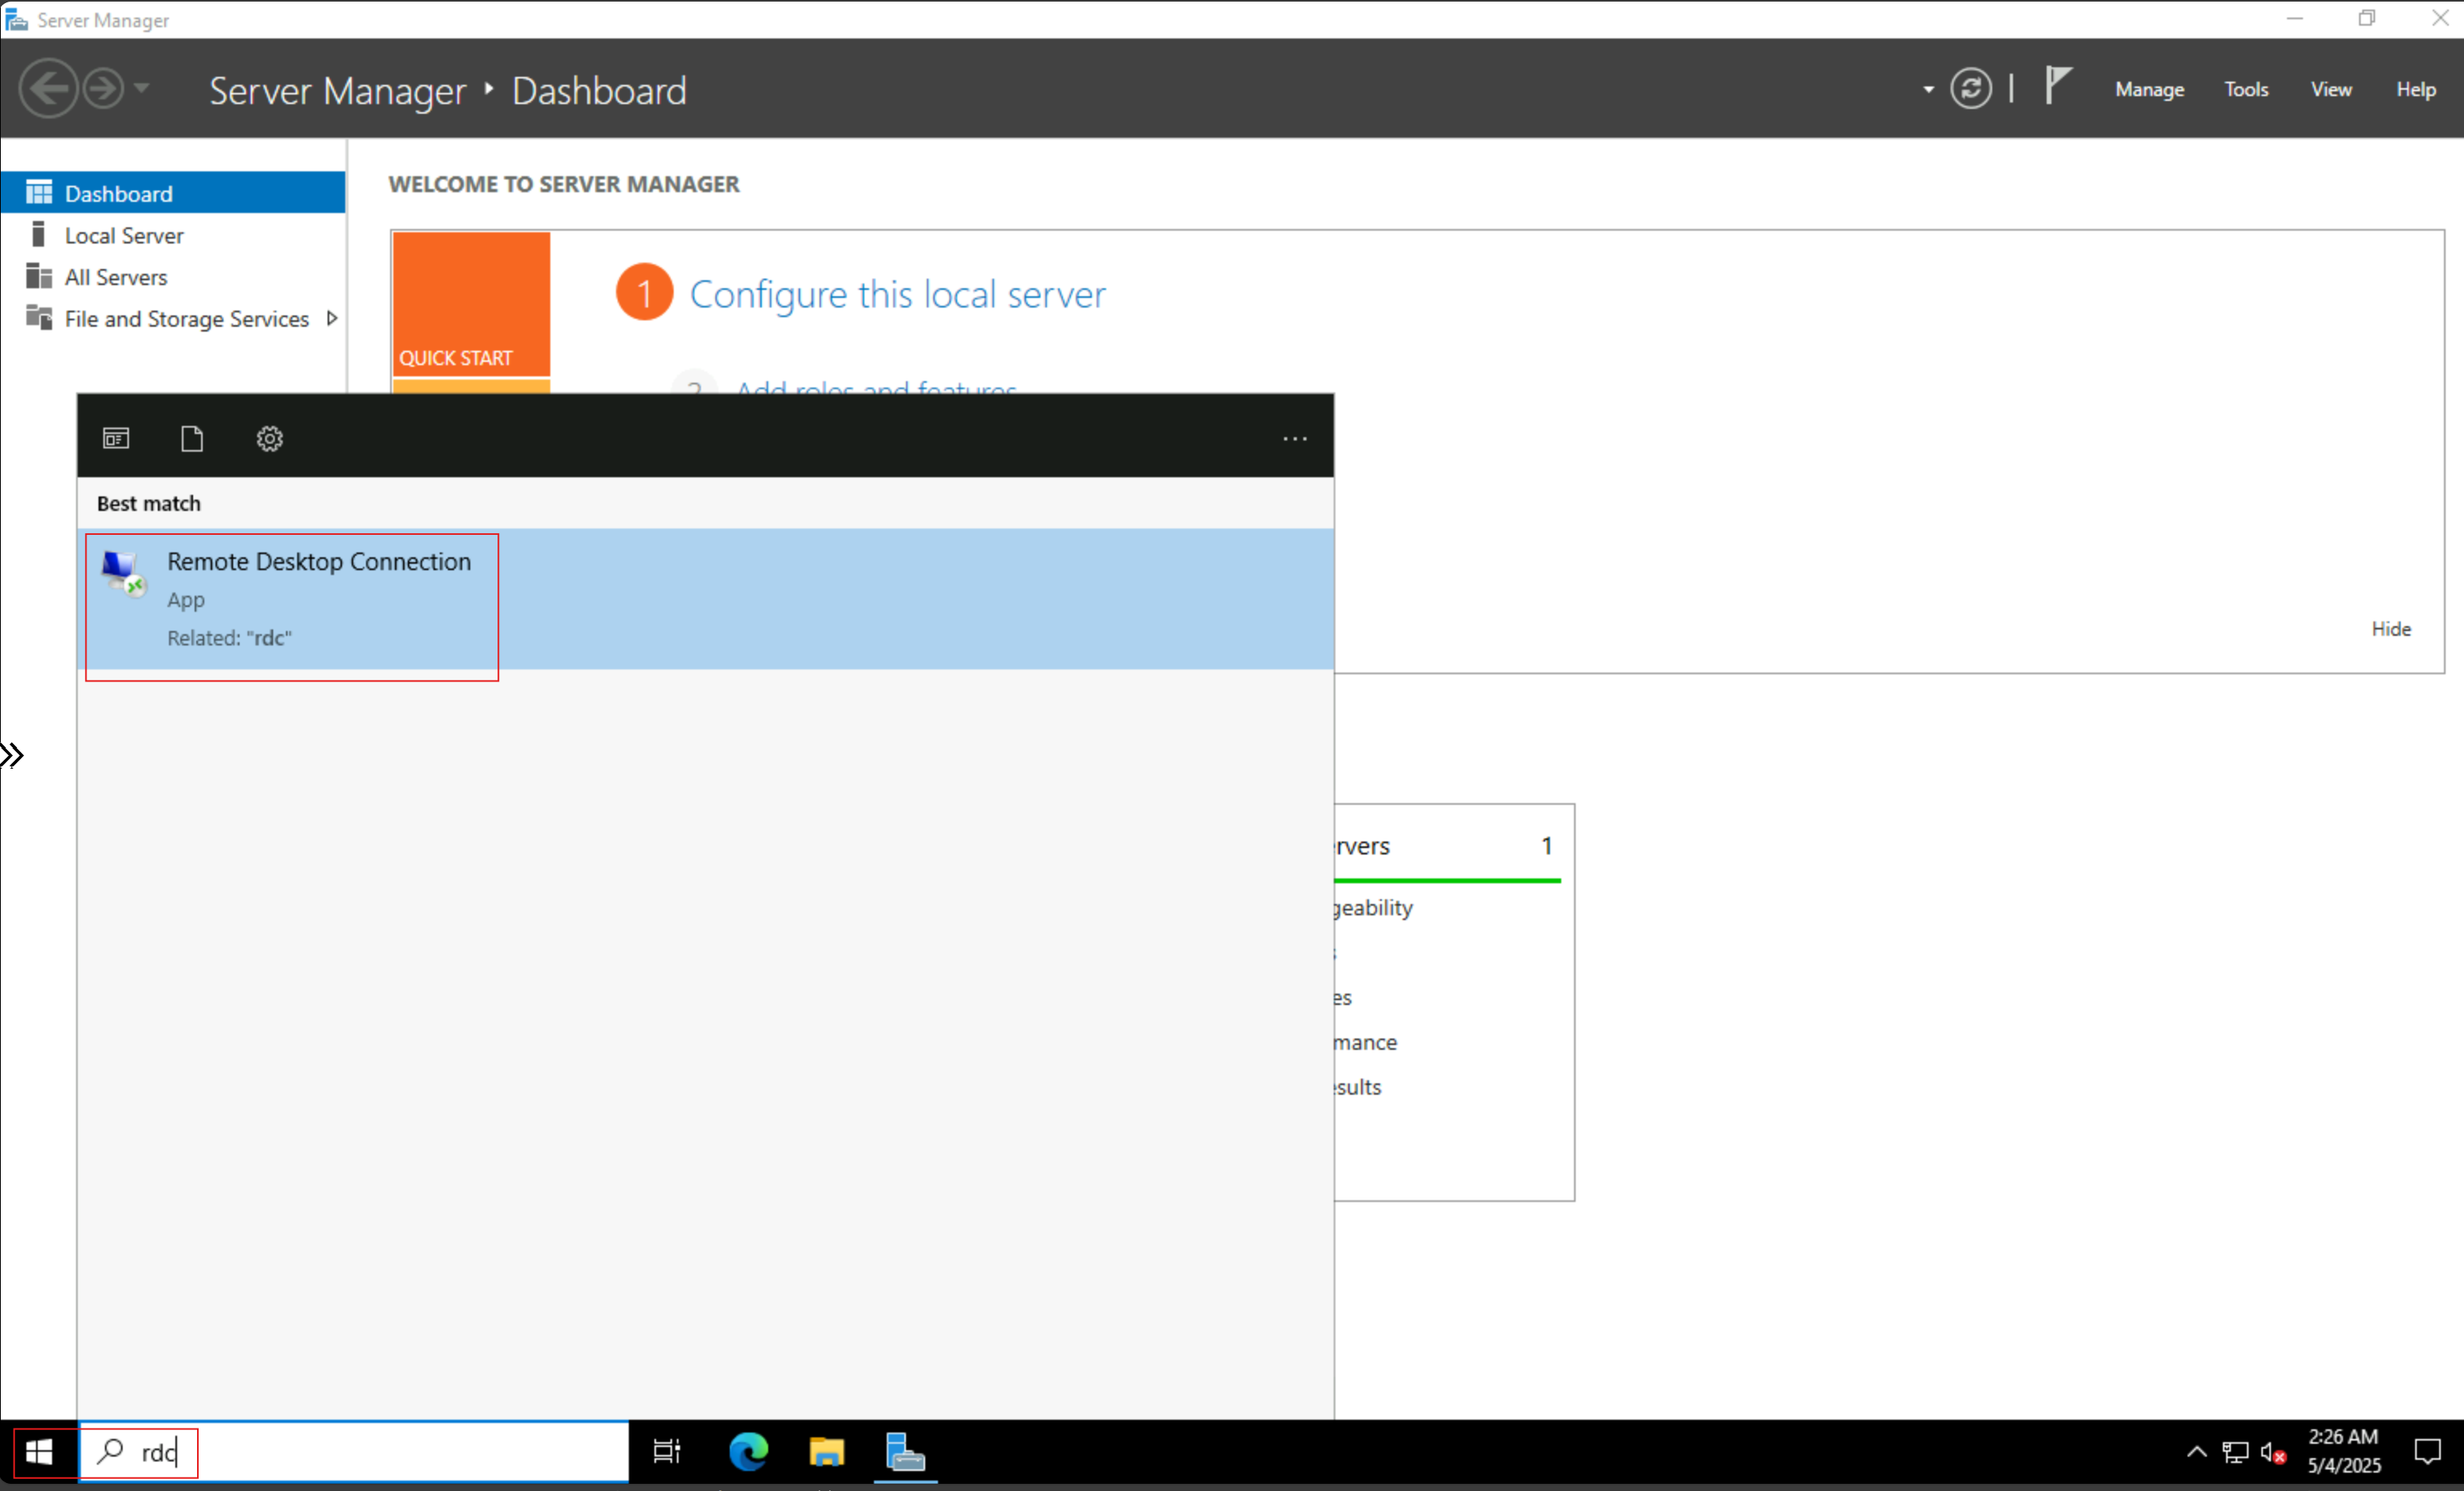Click Server Manager taskbar icon
This screenshot has height=1491, width=2464.
(x=906, y=1452)
